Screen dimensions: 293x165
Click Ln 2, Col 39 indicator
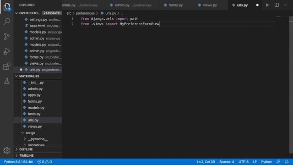click(206, 162)
